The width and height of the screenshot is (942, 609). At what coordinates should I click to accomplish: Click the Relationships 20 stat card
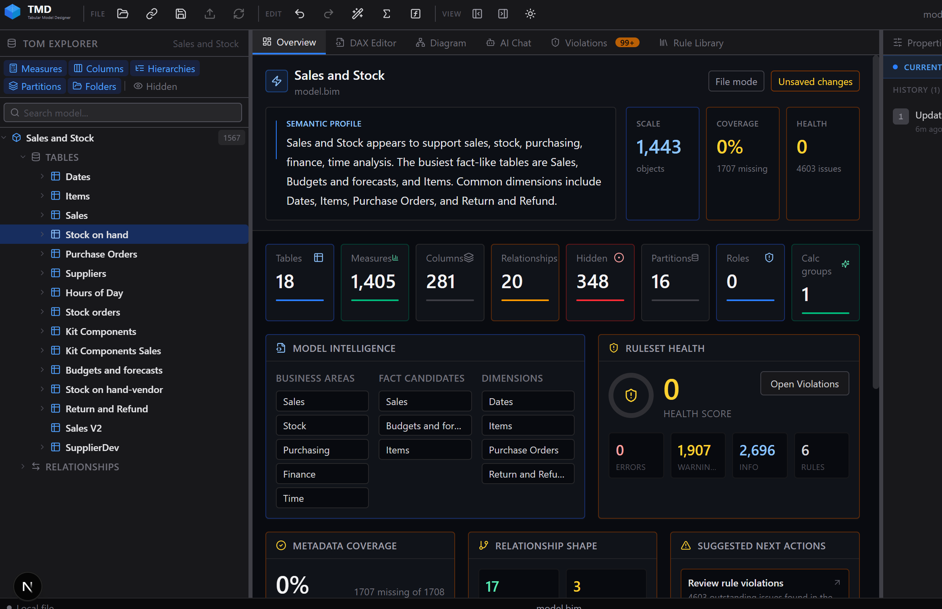(525, 282)
